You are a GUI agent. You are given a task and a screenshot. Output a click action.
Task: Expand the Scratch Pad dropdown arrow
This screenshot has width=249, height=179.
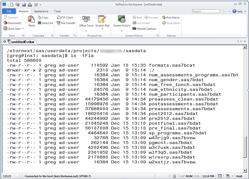coord(102,29)
